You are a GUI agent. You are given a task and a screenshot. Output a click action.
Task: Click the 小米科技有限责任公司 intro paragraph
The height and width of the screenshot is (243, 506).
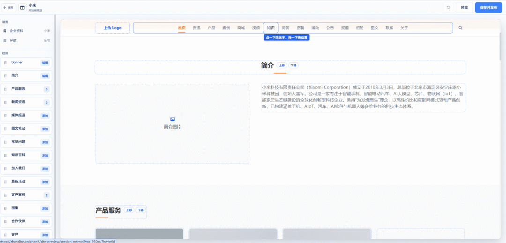click(x=363, y=98)
